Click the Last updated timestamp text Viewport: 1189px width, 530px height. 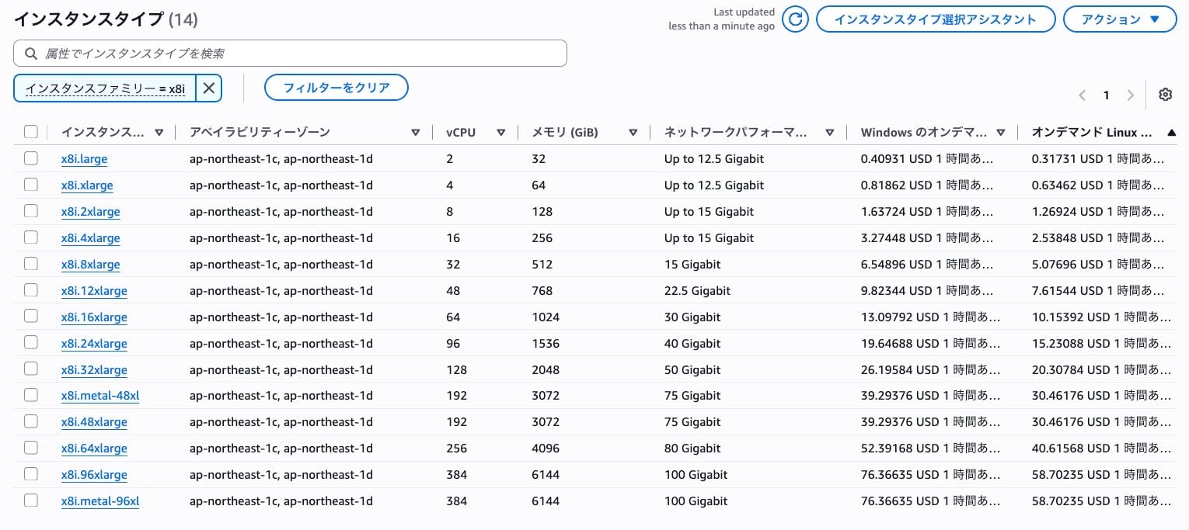[722, 19]
